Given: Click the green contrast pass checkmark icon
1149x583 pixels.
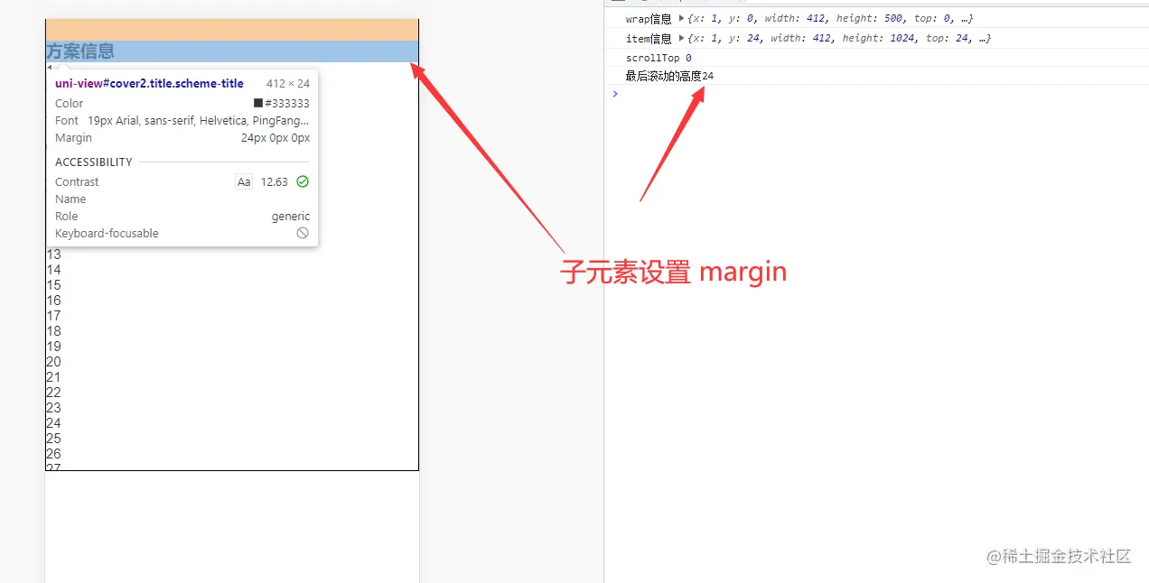Looking at the screenshot, I should point(303,181).
